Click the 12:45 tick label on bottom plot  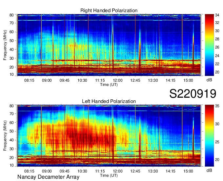coord(135,171)
